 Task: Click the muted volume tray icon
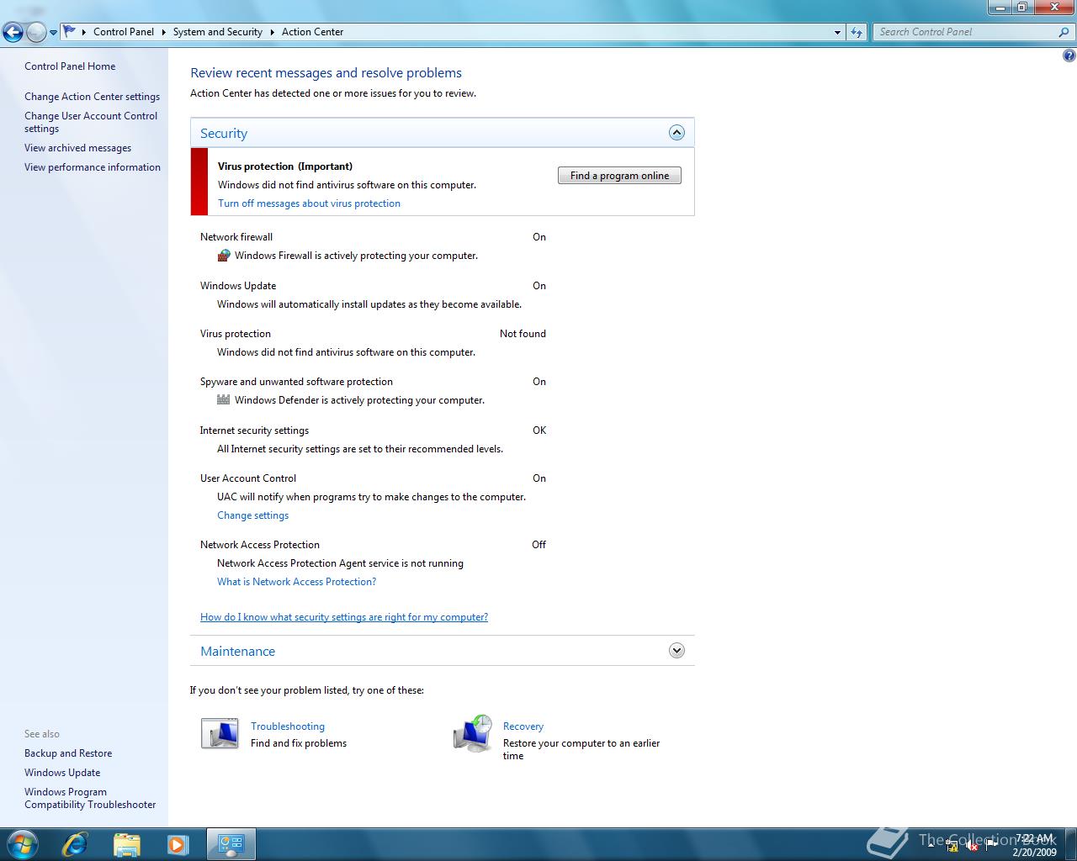[x=971, y=845]
